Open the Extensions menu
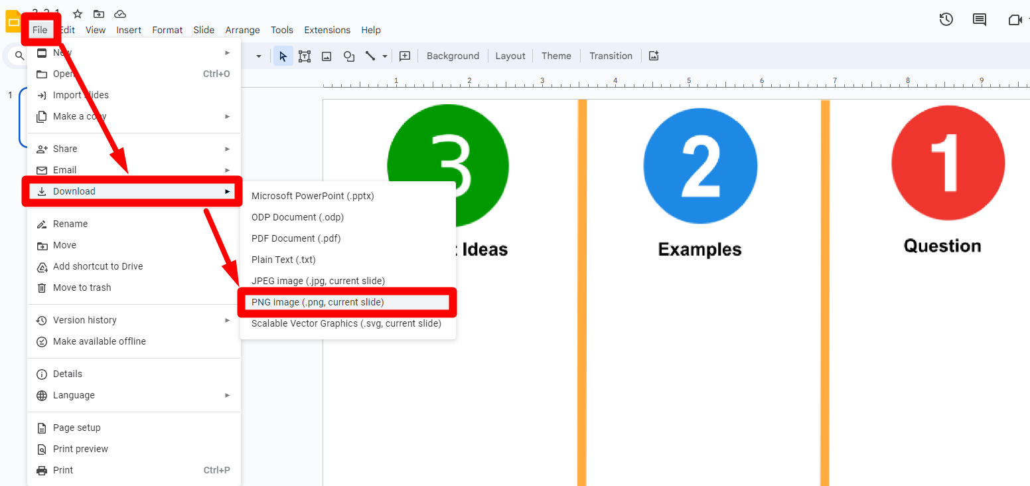 click(x=327, y=30)
